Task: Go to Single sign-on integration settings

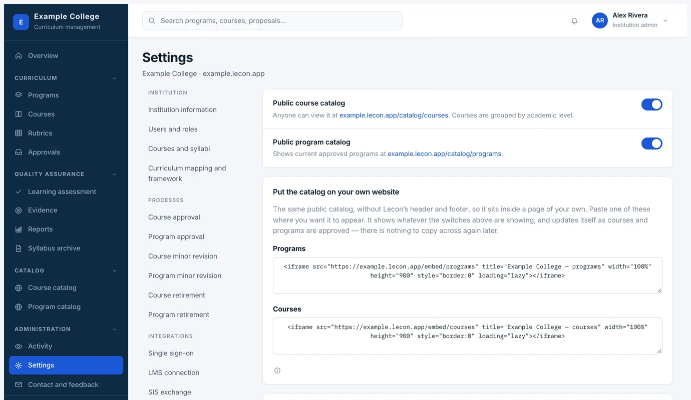Action: (x=171, y=353)
